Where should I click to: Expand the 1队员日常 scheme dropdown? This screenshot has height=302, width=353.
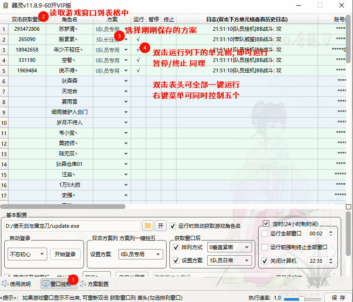(x=229, y=260)
